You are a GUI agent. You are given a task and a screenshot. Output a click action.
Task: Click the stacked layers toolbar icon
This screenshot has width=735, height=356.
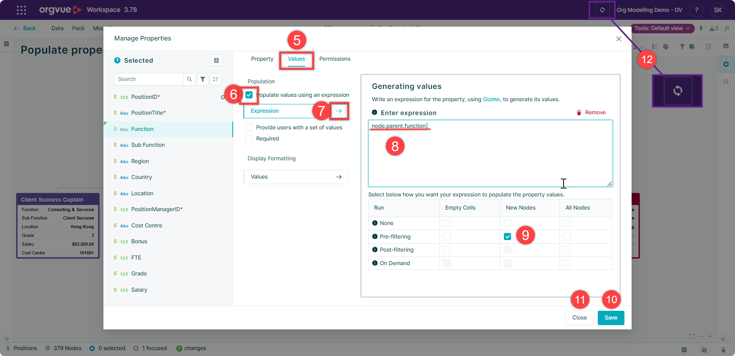tap(692, 46)
